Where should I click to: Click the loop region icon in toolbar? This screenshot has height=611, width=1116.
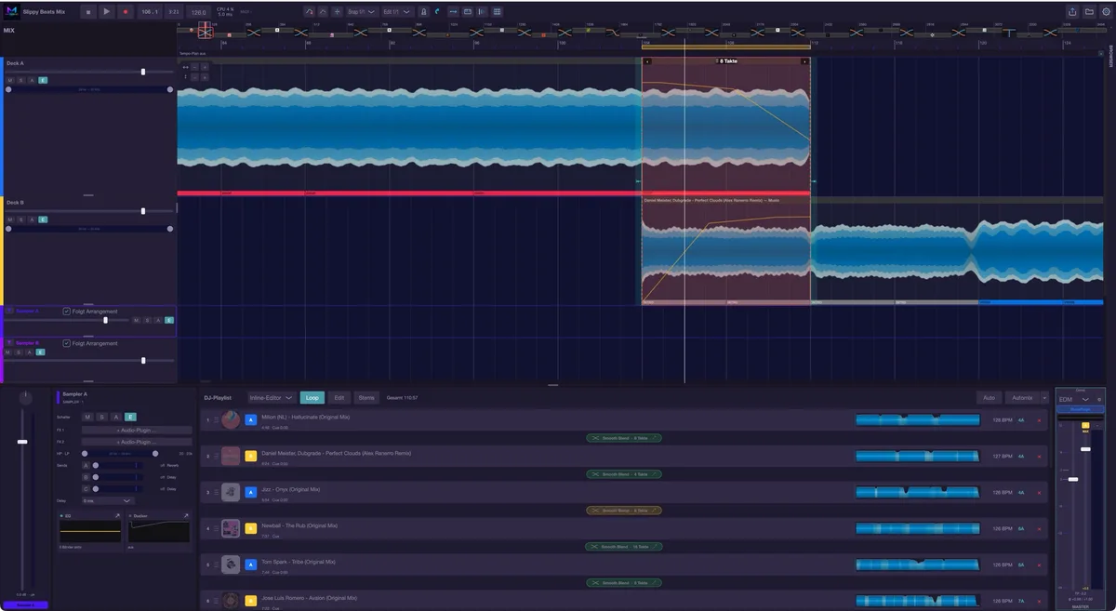coord(468,11)
